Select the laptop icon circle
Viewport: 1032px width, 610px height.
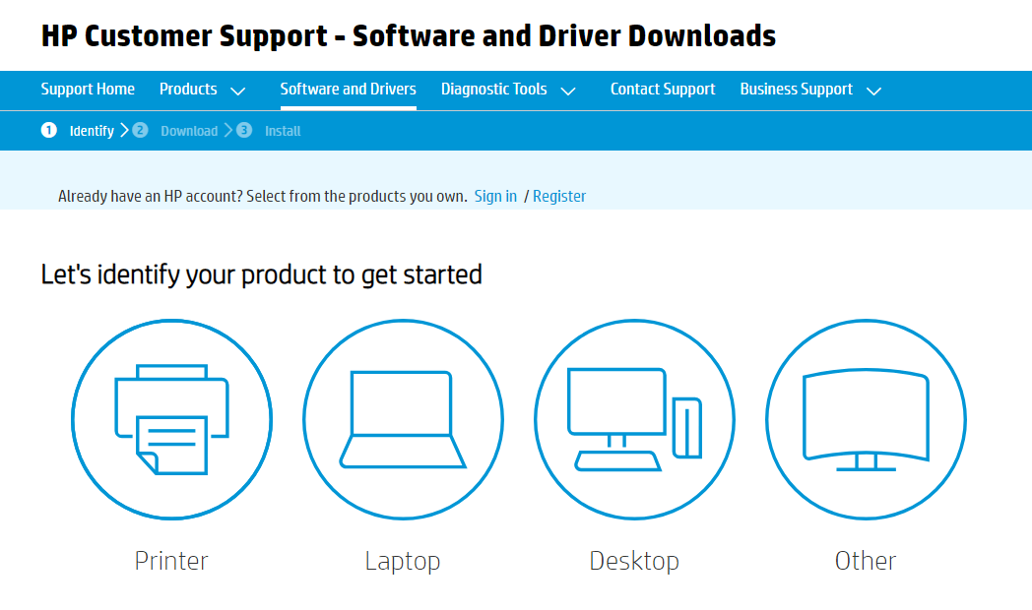[x=403, y=420]
